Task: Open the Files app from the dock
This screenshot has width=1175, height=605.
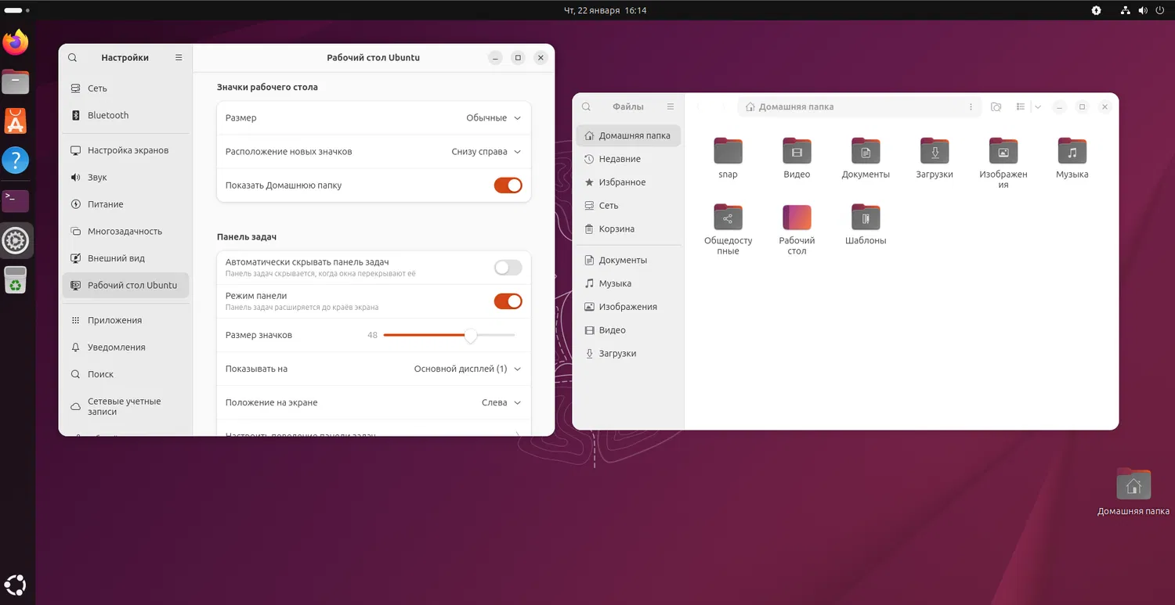Action: tap(16, 81)
